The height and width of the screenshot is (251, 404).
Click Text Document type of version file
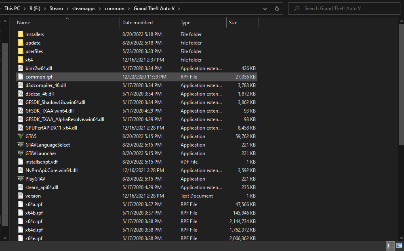click(x=197, y=196)
